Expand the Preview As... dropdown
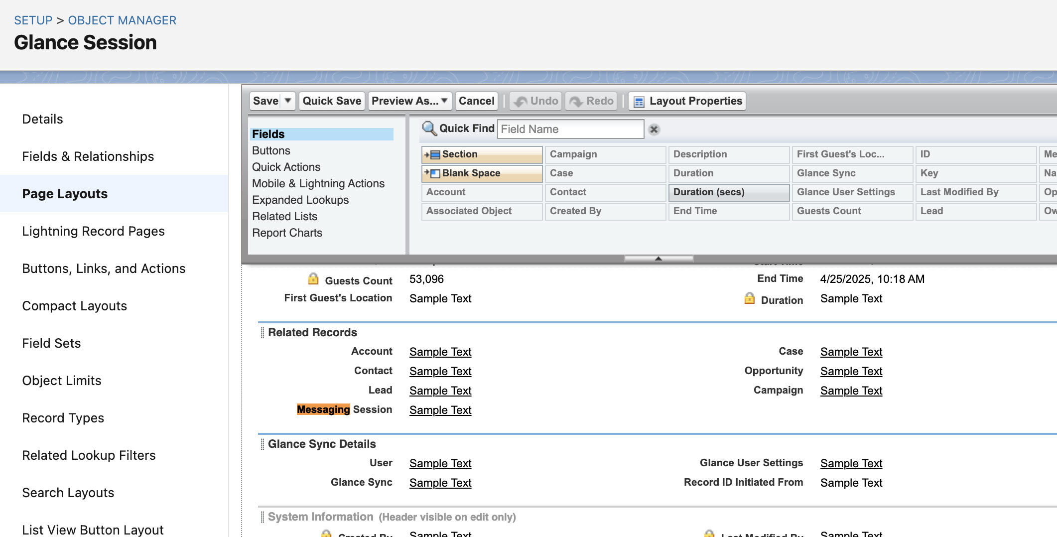 (444, 101)
